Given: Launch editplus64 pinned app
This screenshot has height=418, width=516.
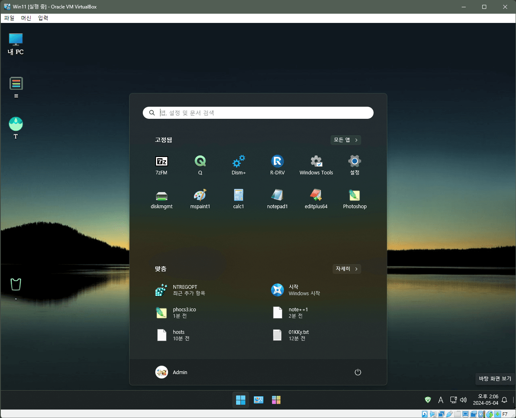Looking at the screenshot, I should (x=316, y=199).
